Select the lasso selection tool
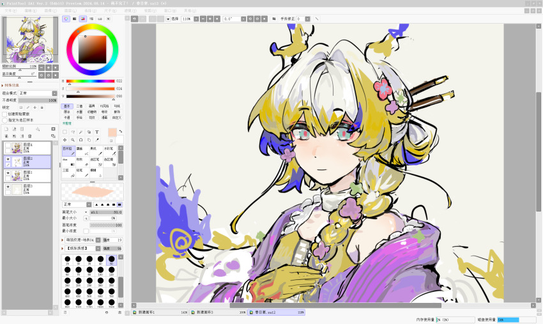The width and height of the screenshot is (543, 324). [73, 132]
